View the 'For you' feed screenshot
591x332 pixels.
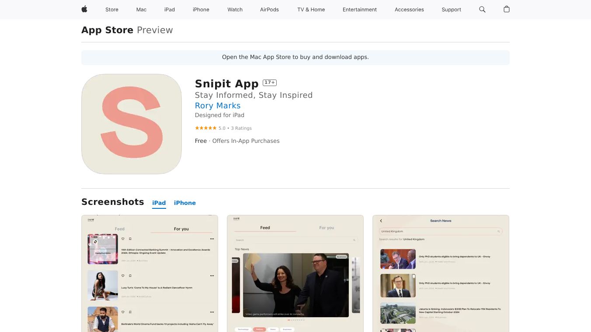click(149, 273)
